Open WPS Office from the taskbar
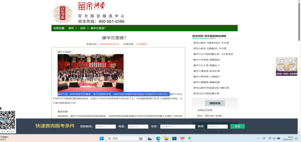This screenshot has height=142, width=301. point(182,138)
